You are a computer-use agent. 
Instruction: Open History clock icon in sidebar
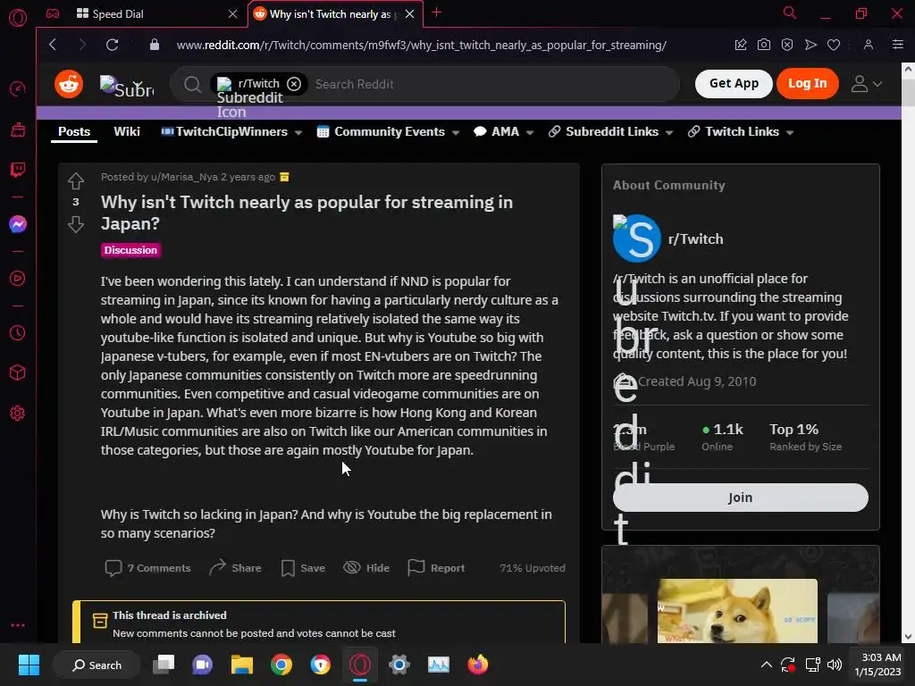[x=18, y=332]
